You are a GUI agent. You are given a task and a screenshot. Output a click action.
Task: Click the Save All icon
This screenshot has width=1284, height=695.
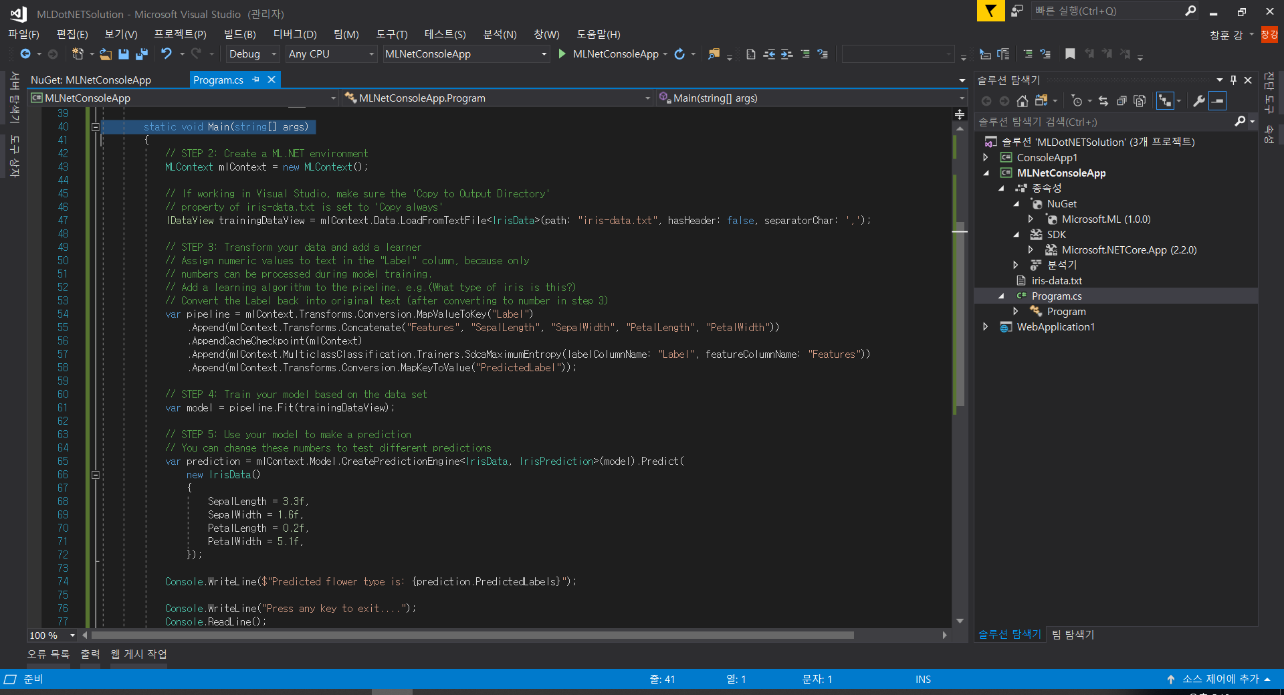pyautogui.click(x=142, y=54)
